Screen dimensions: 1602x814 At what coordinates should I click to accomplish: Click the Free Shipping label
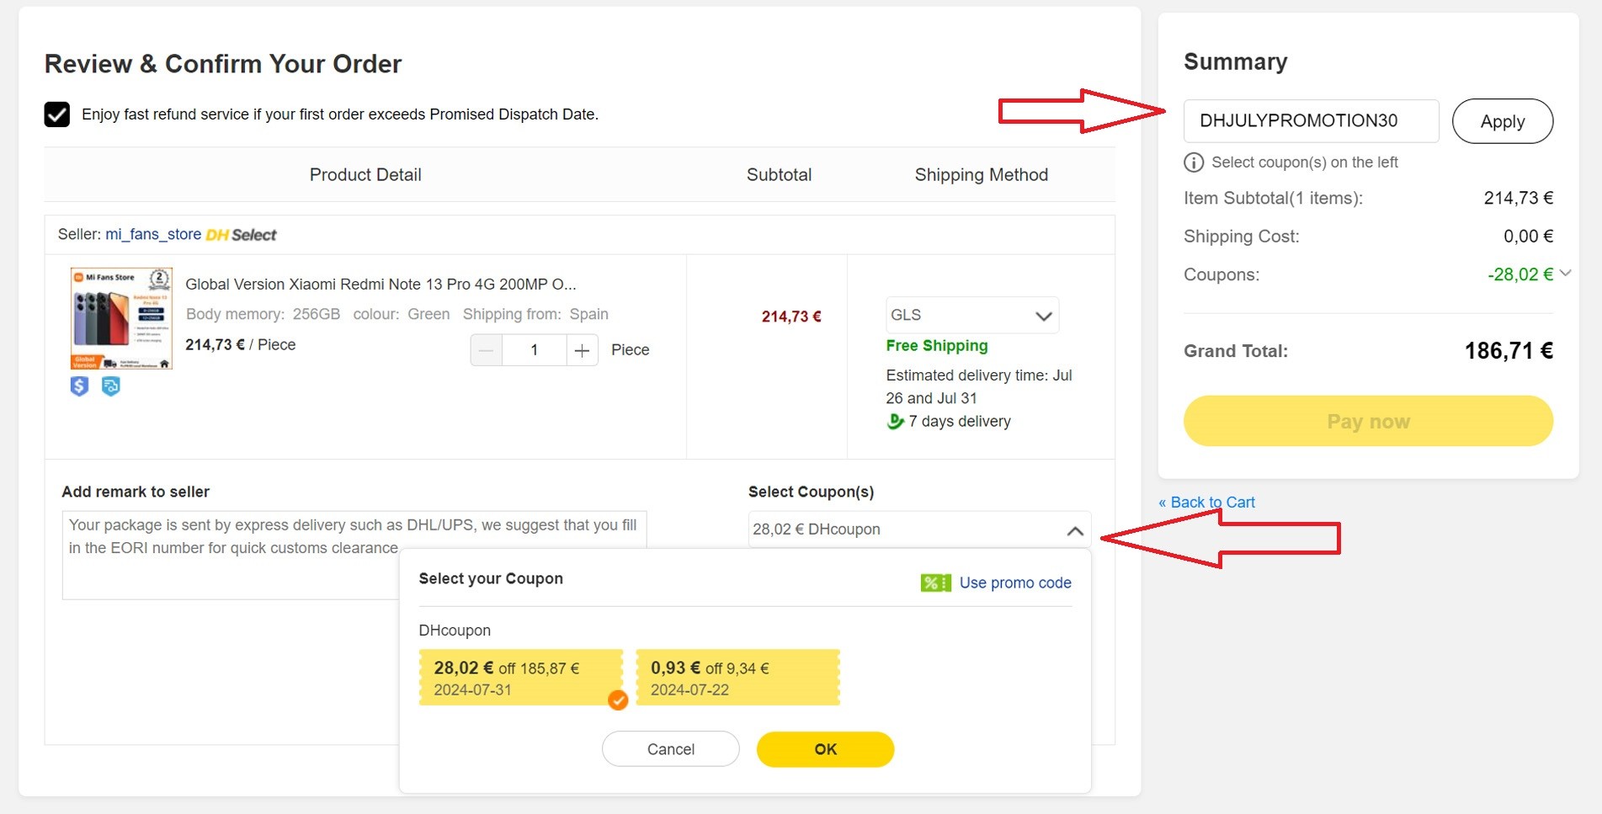(x=937, y=346)
